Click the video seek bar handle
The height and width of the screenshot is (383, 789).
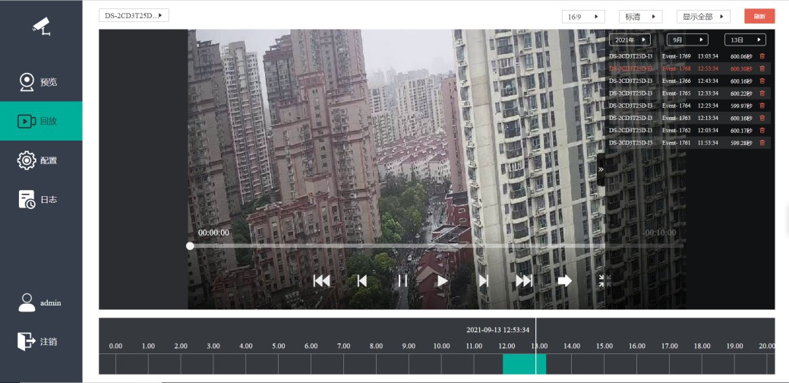(x=190, y=246)
